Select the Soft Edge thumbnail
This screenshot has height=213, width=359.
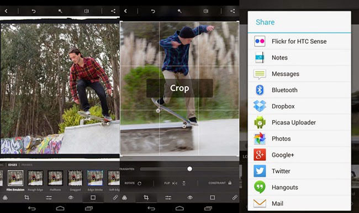point(114,178)
